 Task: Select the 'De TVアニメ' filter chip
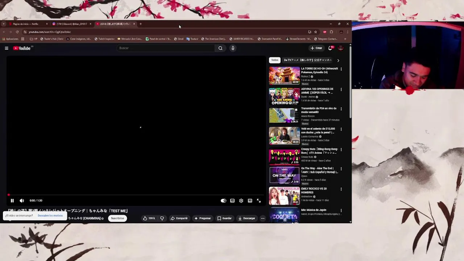308,60
